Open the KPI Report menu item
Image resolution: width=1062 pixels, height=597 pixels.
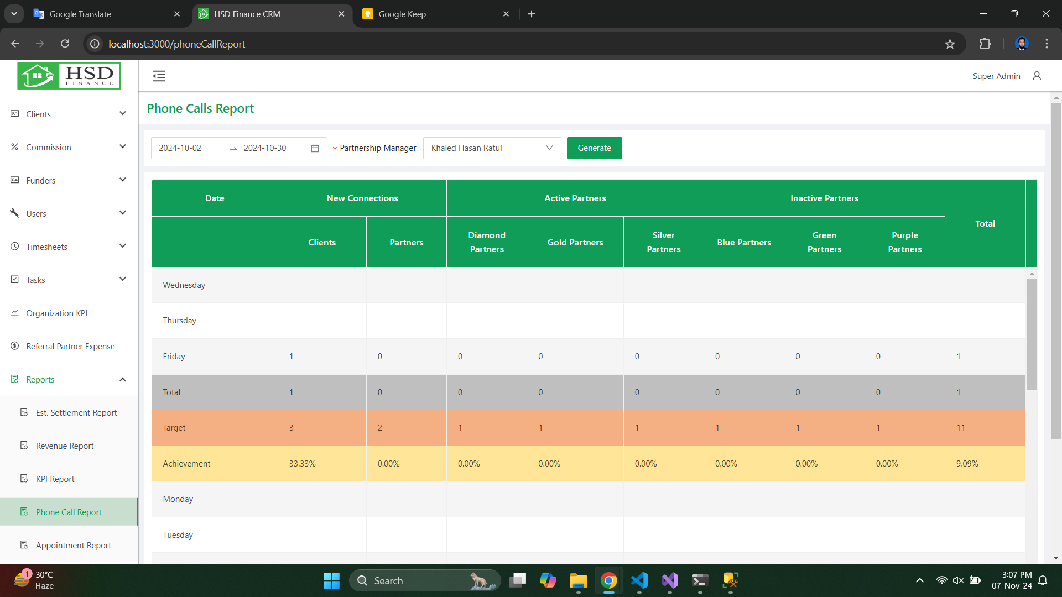[55, 479]
